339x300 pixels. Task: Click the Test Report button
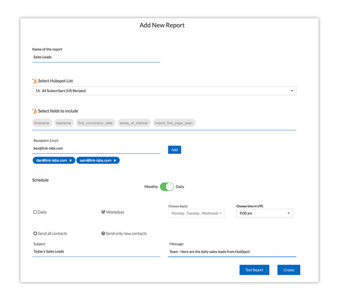[254, 270]
